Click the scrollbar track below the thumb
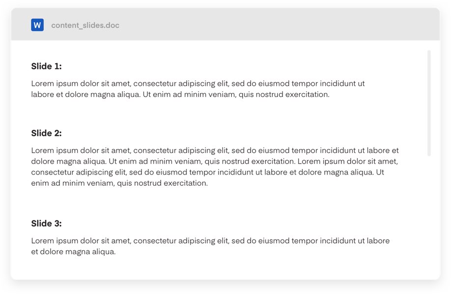The height and width of the screenshot is (294, 451). 429,215
